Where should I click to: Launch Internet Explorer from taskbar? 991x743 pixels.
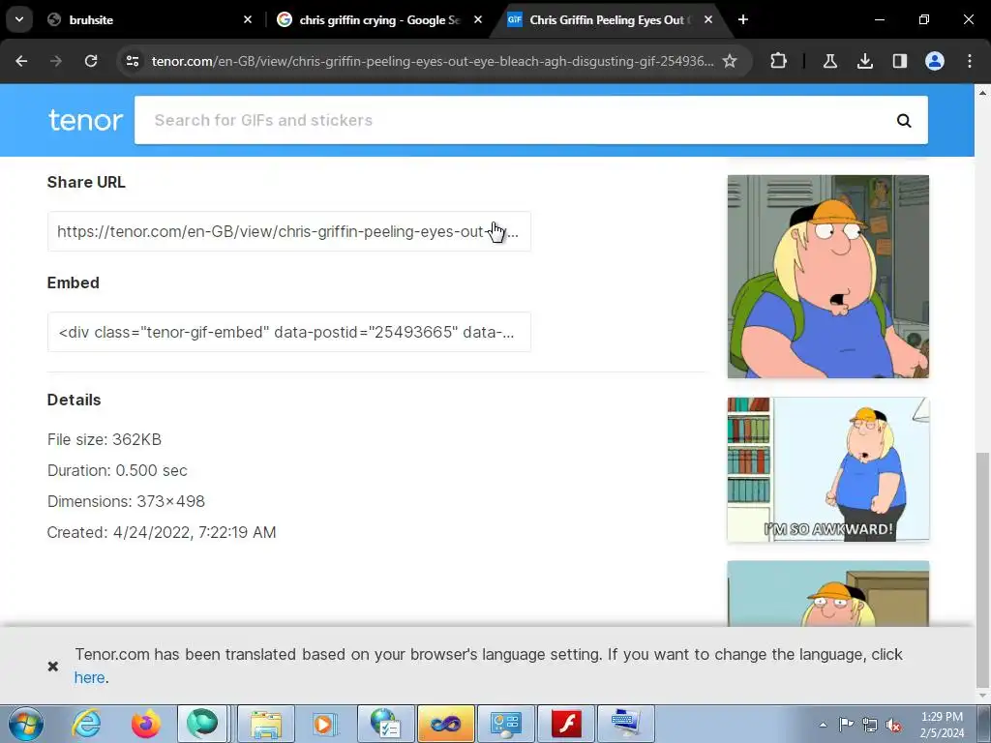click(x=86, y=724)
